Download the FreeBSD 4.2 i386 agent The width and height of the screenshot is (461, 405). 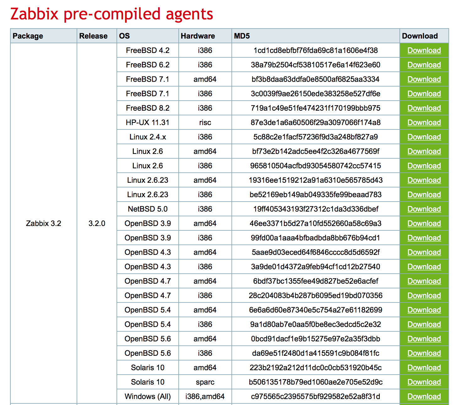coord(424,50)
